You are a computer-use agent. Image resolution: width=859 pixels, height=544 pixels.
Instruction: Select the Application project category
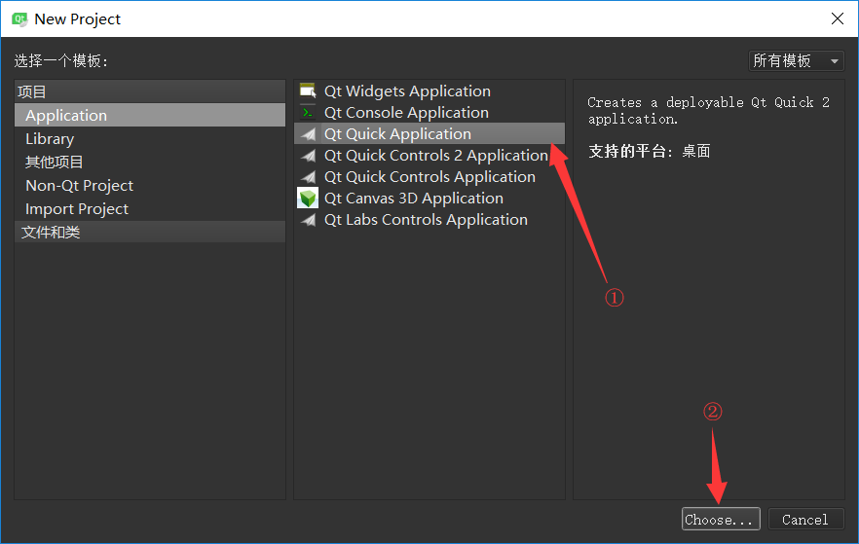pyautogui.click(x=150, y=116)
